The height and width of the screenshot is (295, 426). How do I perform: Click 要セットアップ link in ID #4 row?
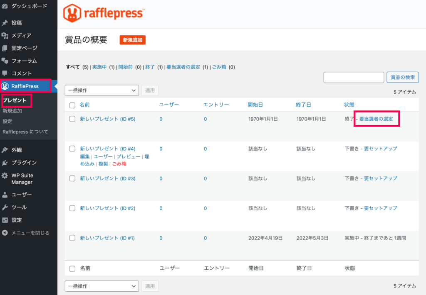point(381,149)
